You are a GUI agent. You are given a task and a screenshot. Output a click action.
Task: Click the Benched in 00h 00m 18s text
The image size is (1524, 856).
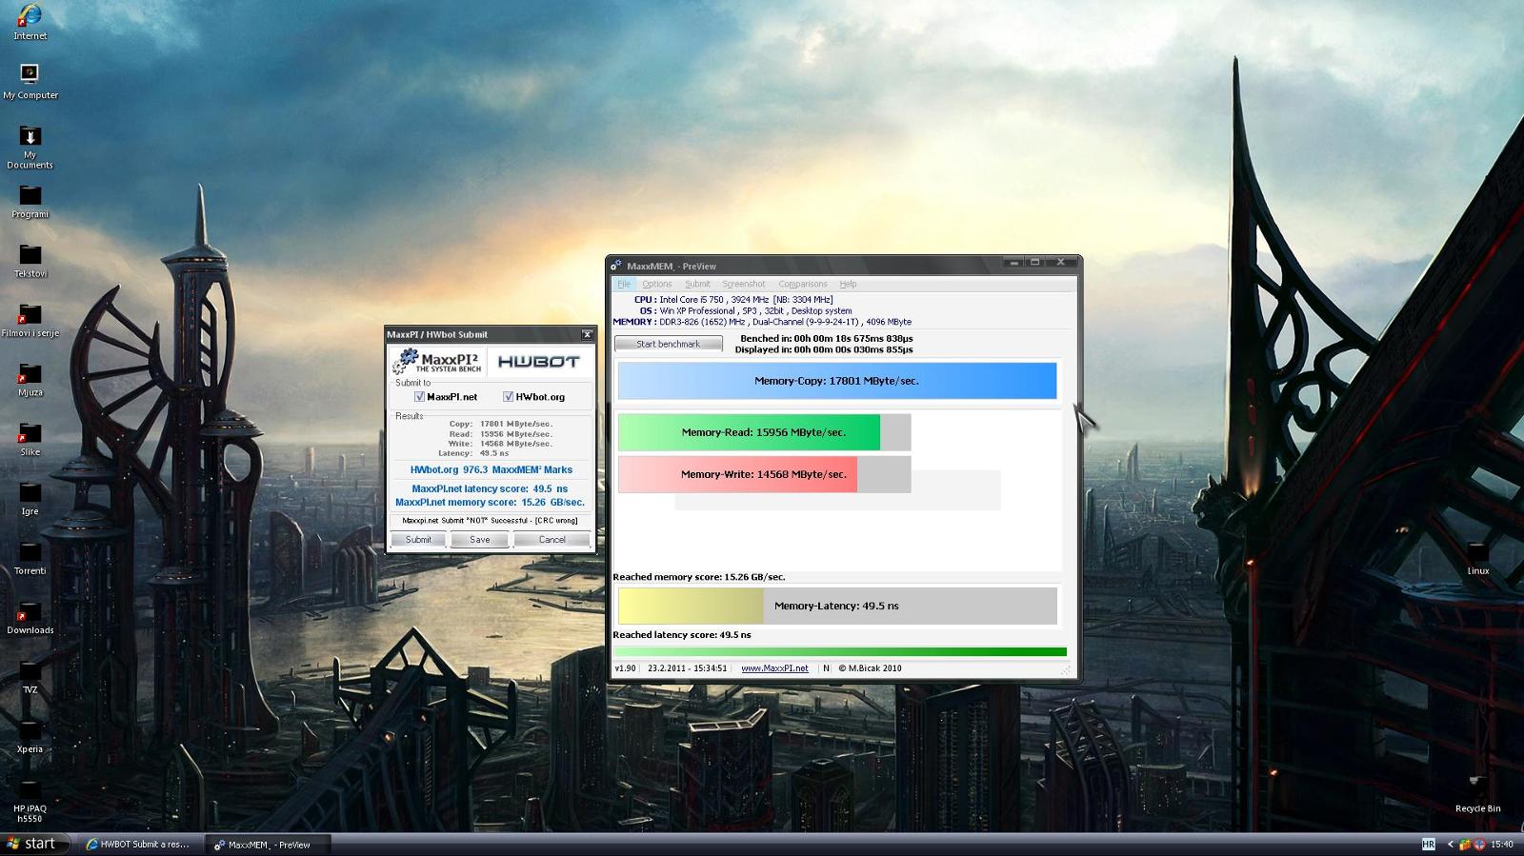click(827, 338)
